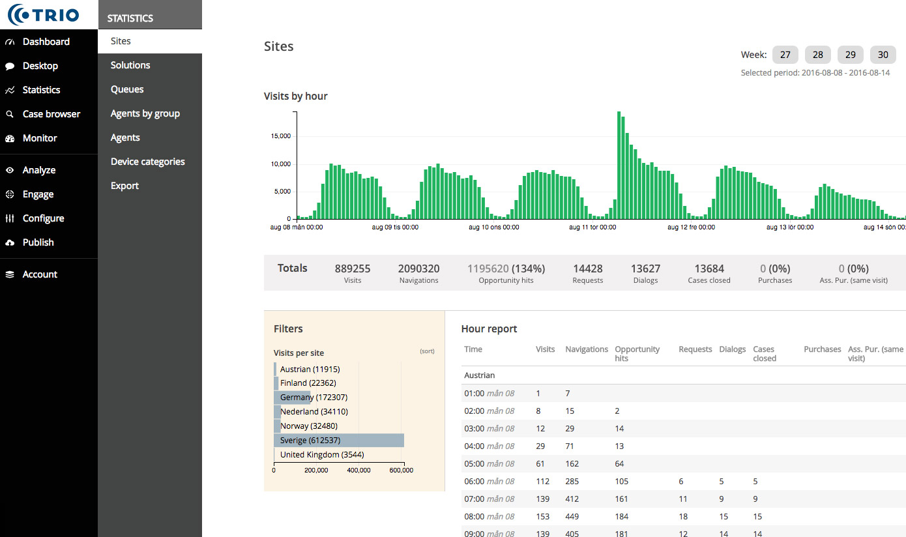Image resolution: width=906 pixels, height=537 pixels.
Task: Click the Desktop chat bubble icon
Action: pos(10,66)
